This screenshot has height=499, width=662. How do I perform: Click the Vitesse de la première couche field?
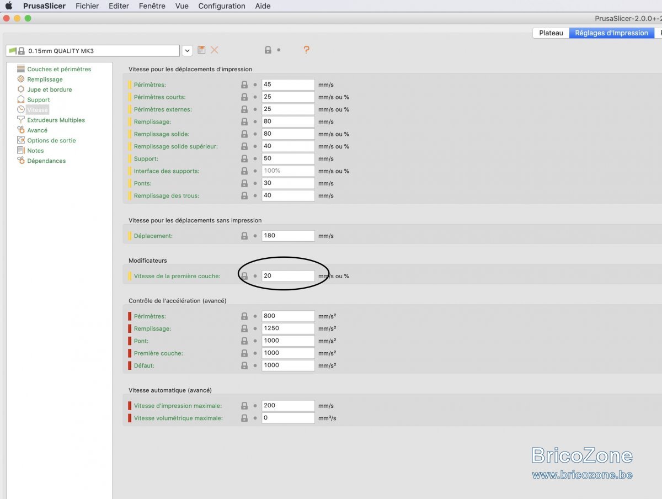288,275
